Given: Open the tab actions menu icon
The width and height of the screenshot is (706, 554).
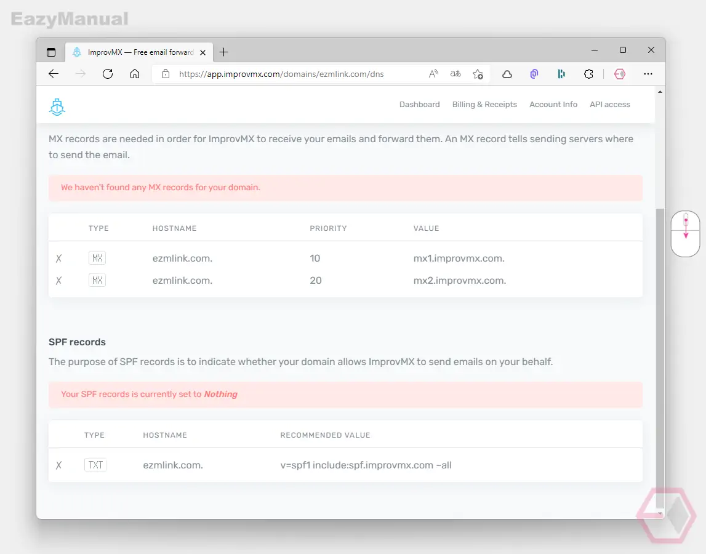Looking at the screenshot, I should [x=51, y=52].
